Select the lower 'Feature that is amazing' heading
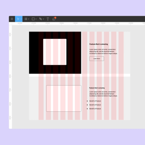The width and height of the screenshot is (145, 145). coord(97,88)
